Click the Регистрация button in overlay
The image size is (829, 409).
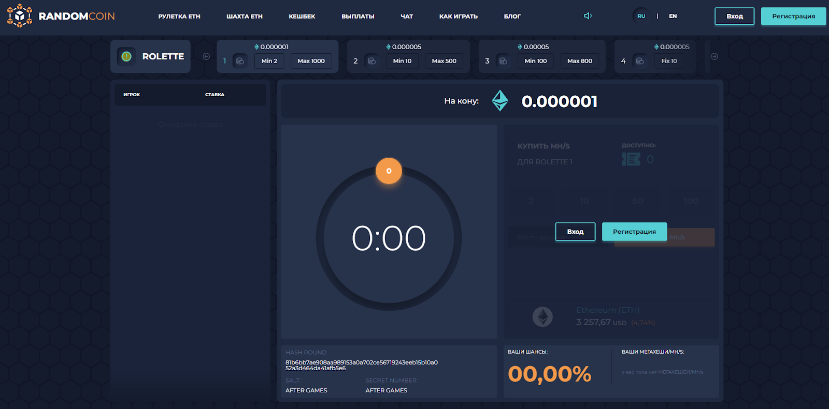click(x=634, y=232)
